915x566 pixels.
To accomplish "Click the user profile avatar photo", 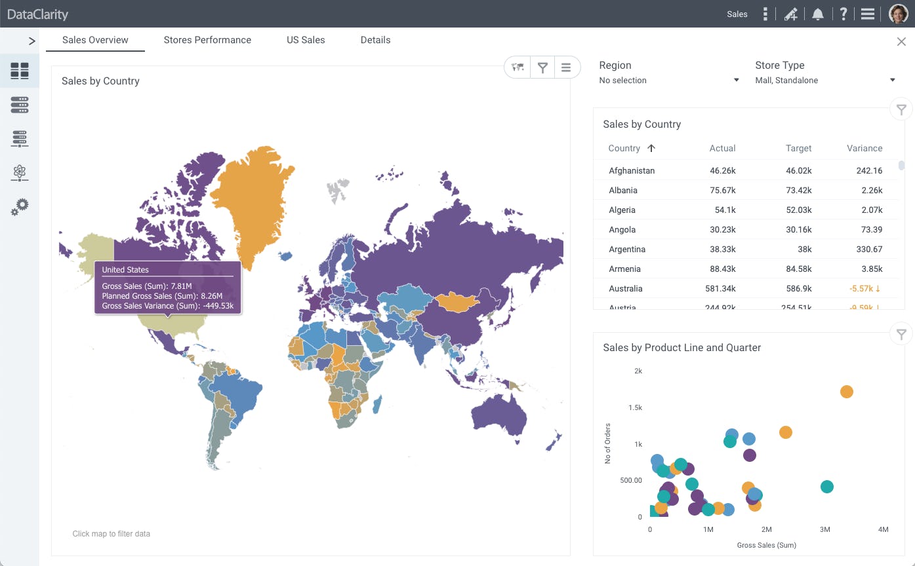I will pyautogui.click(x=898, y=14).
